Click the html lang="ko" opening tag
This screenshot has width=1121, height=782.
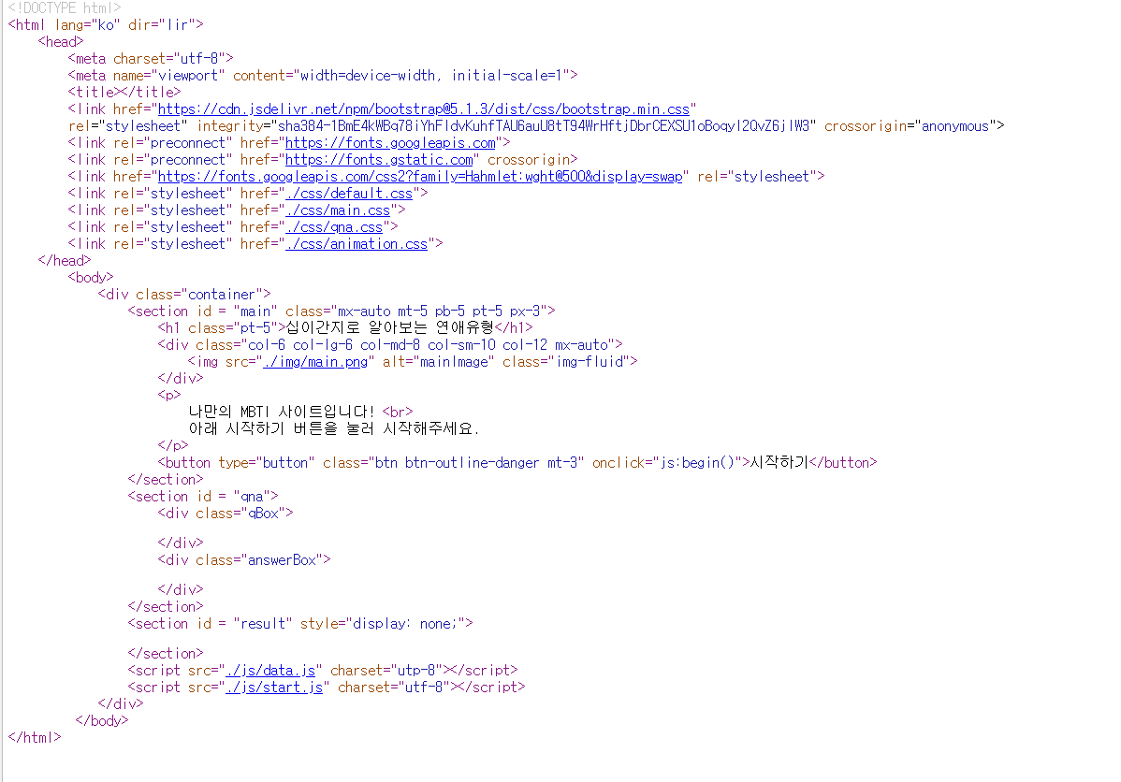[x=106, y=25]
